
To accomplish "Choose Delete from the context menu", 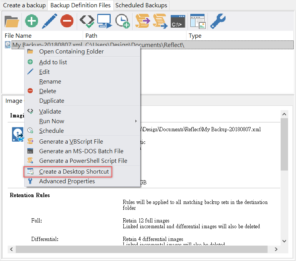I will pyautogui.click(x=82, y=91).
